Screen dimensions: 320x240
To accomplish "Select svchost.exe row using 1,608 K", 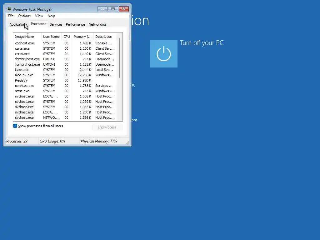I will point(65,96).
